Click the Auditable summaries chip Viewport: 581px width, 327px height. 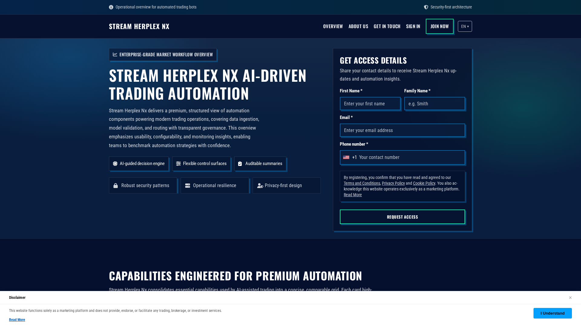(x=260, y=163)
